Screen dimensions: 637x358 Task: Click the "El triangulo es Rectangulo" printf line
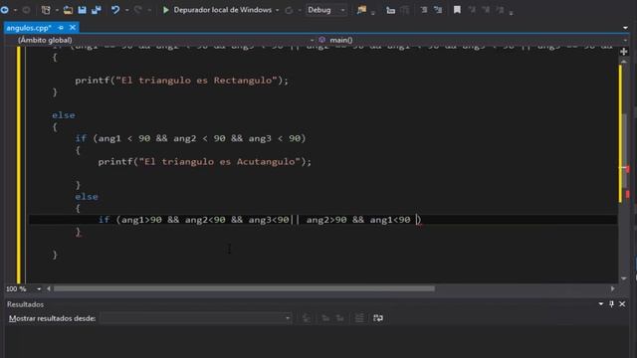(181, 81)
